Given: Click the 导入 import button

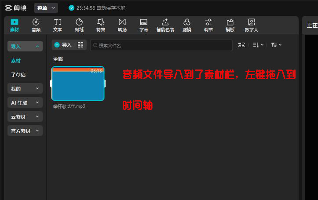Looking at the screenshot, I should click(63, 45).
